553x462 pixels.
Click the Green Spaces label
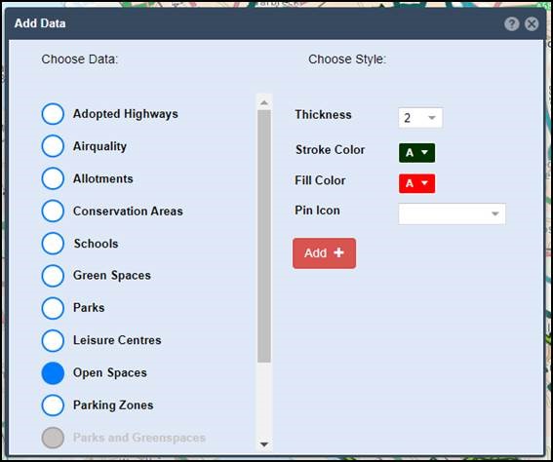112,276
